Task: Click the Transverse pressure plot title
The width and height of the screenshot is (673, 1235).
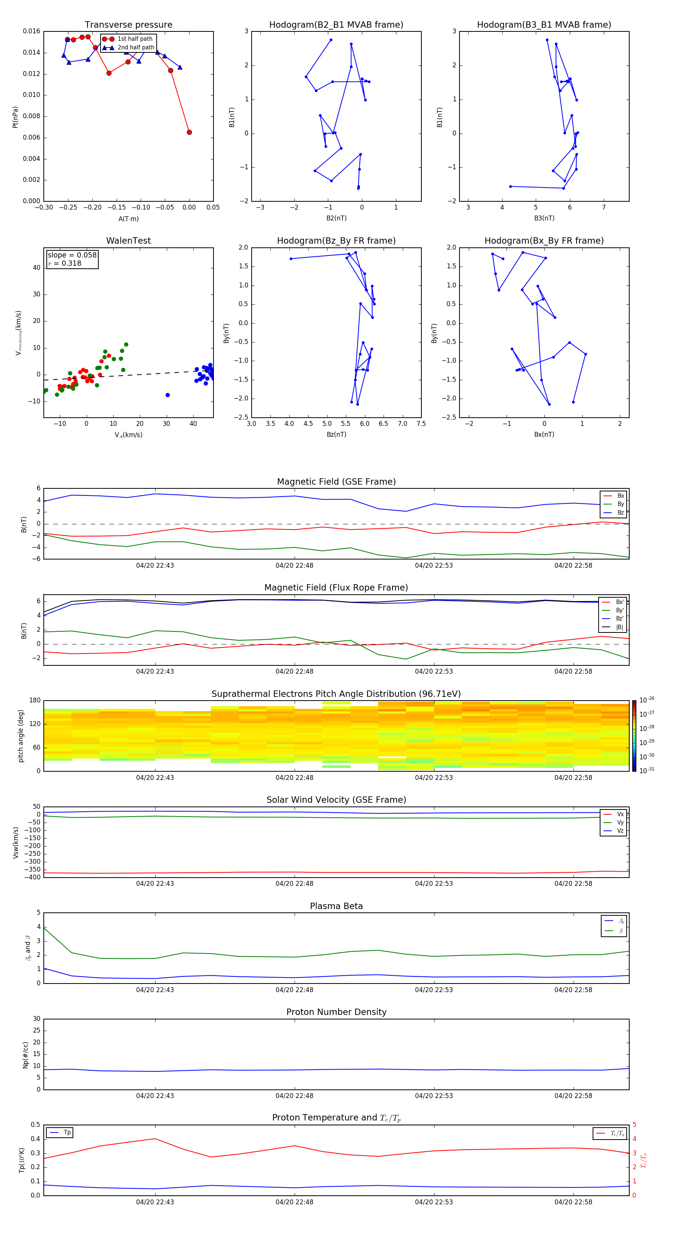Action: coord(128,25)
